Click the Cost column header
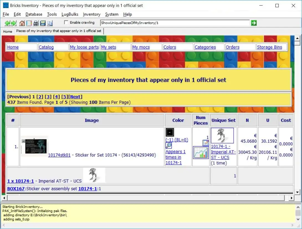The image size is (302, 229). tap(286, 120)
